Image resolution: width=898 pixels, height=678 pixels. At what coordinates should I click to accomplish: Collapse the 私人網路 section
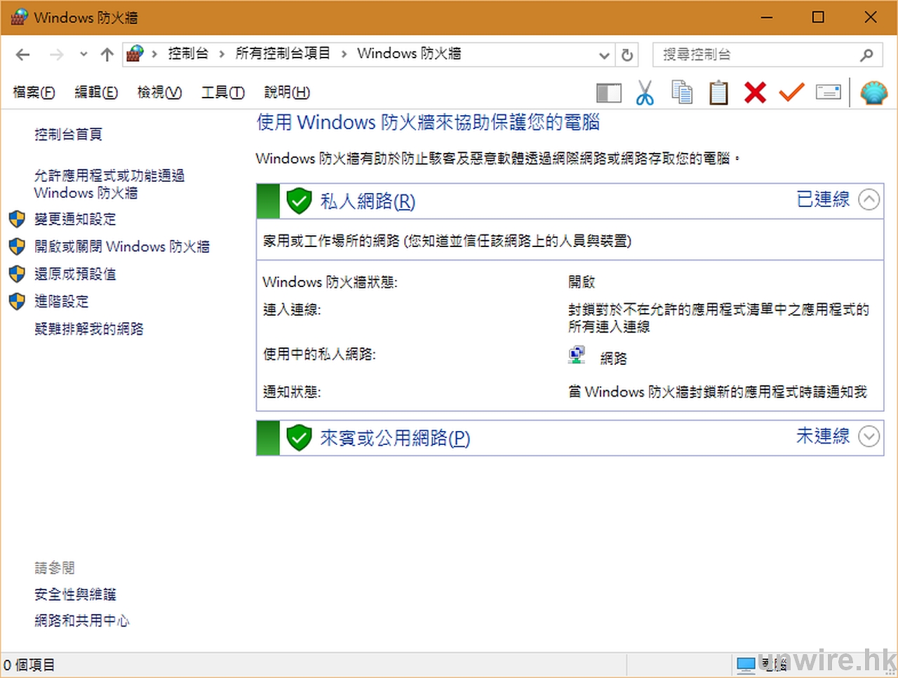coord(869,200)
